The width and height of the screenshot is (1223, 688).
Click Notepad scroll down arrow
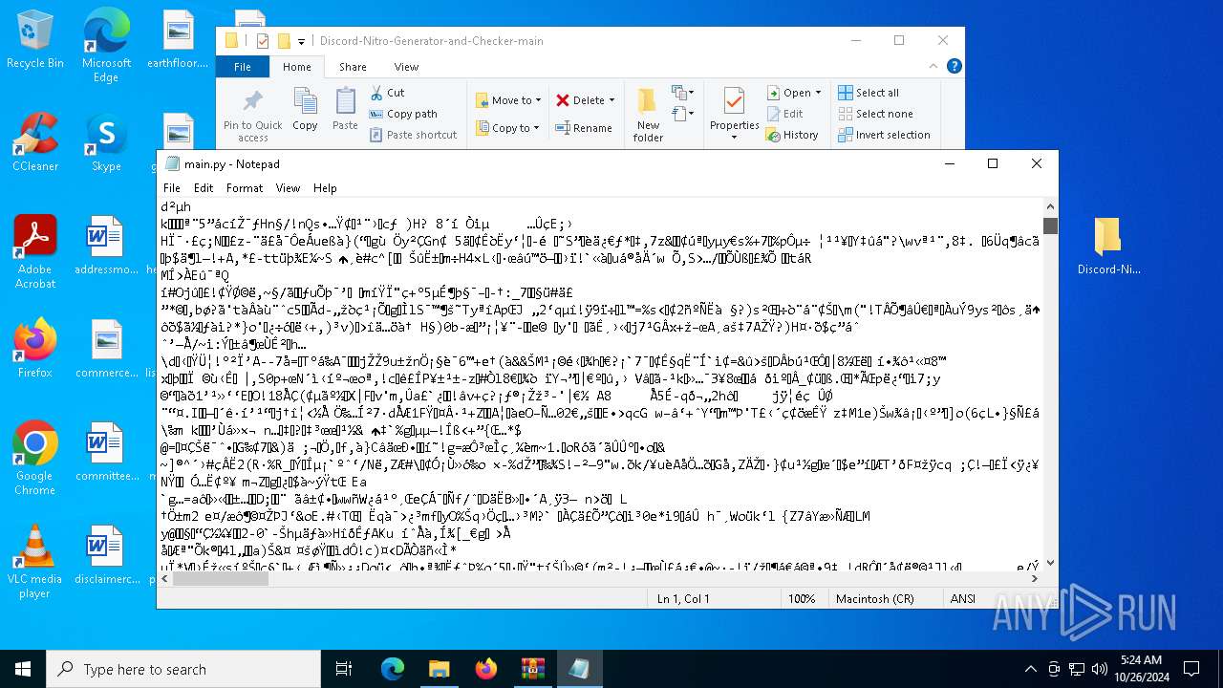coord(1050,563)
